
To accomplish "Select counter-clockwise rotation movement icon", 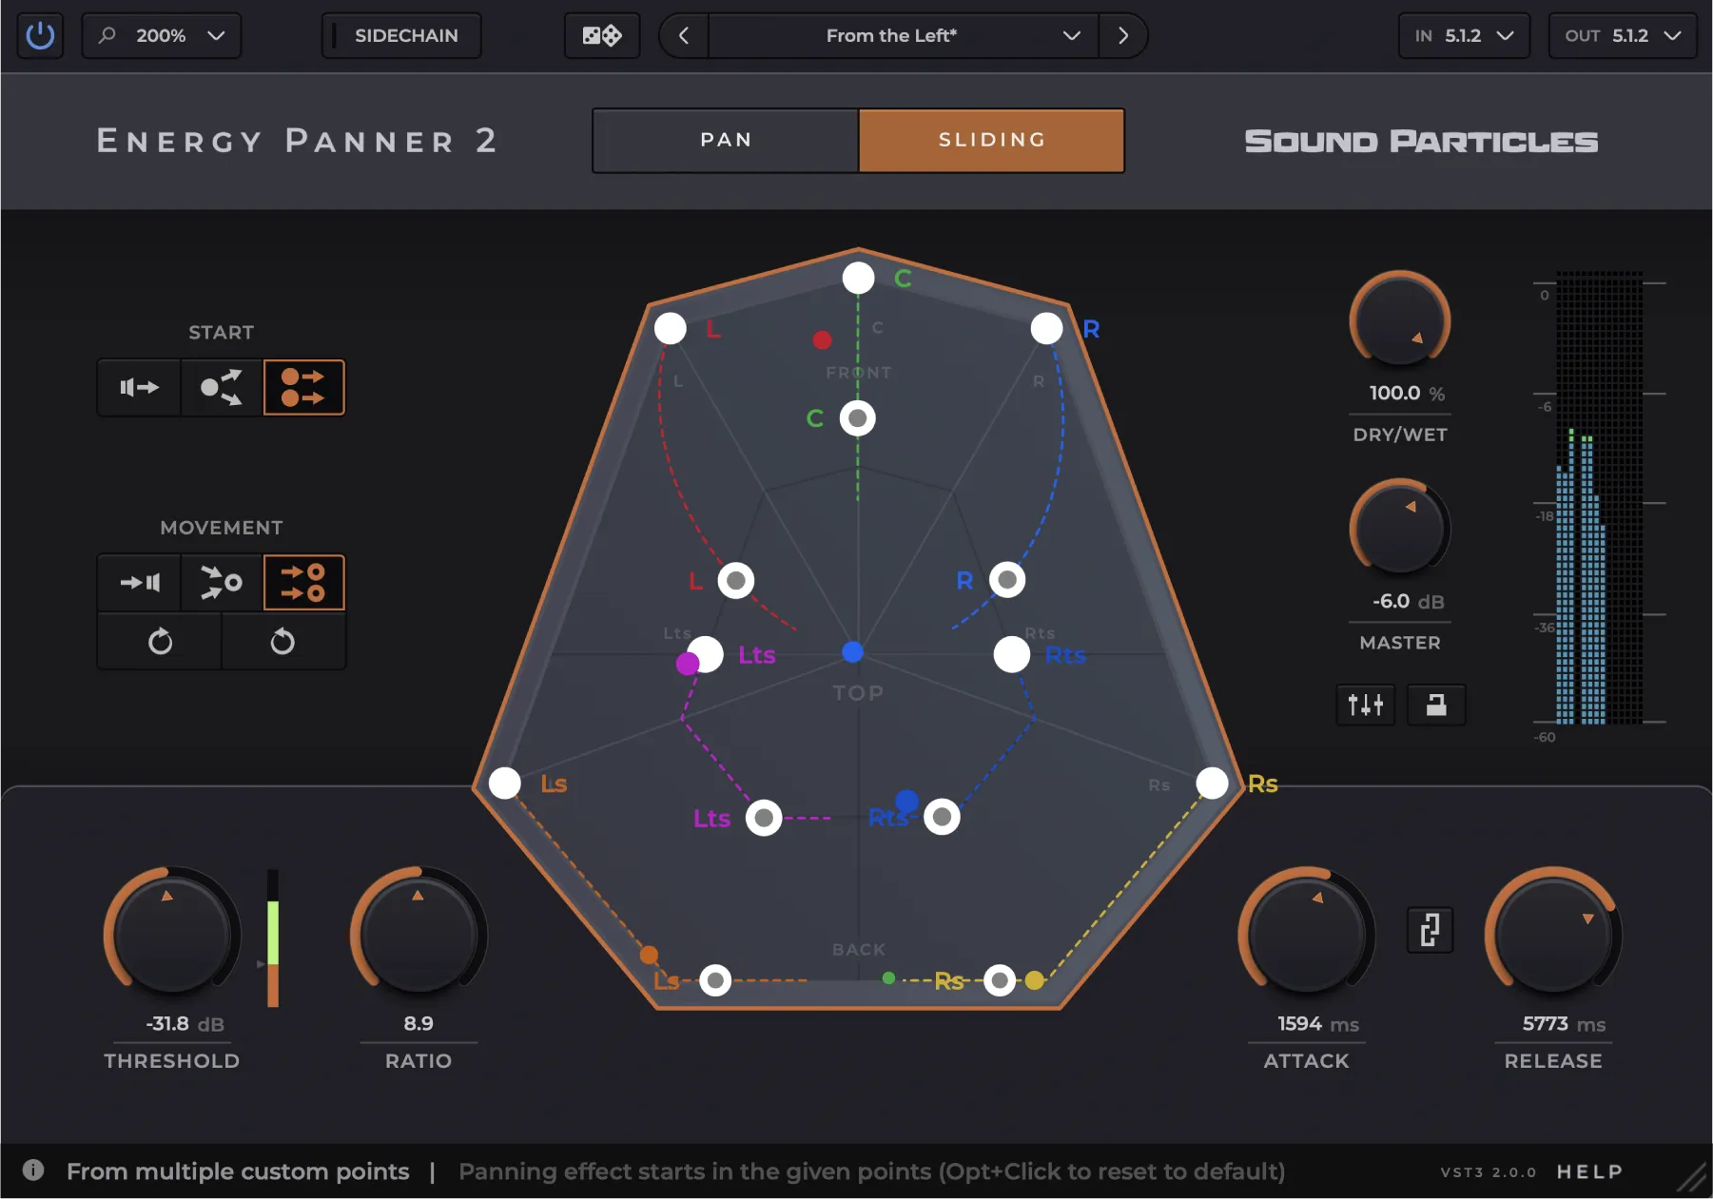I will coord(282,642).
